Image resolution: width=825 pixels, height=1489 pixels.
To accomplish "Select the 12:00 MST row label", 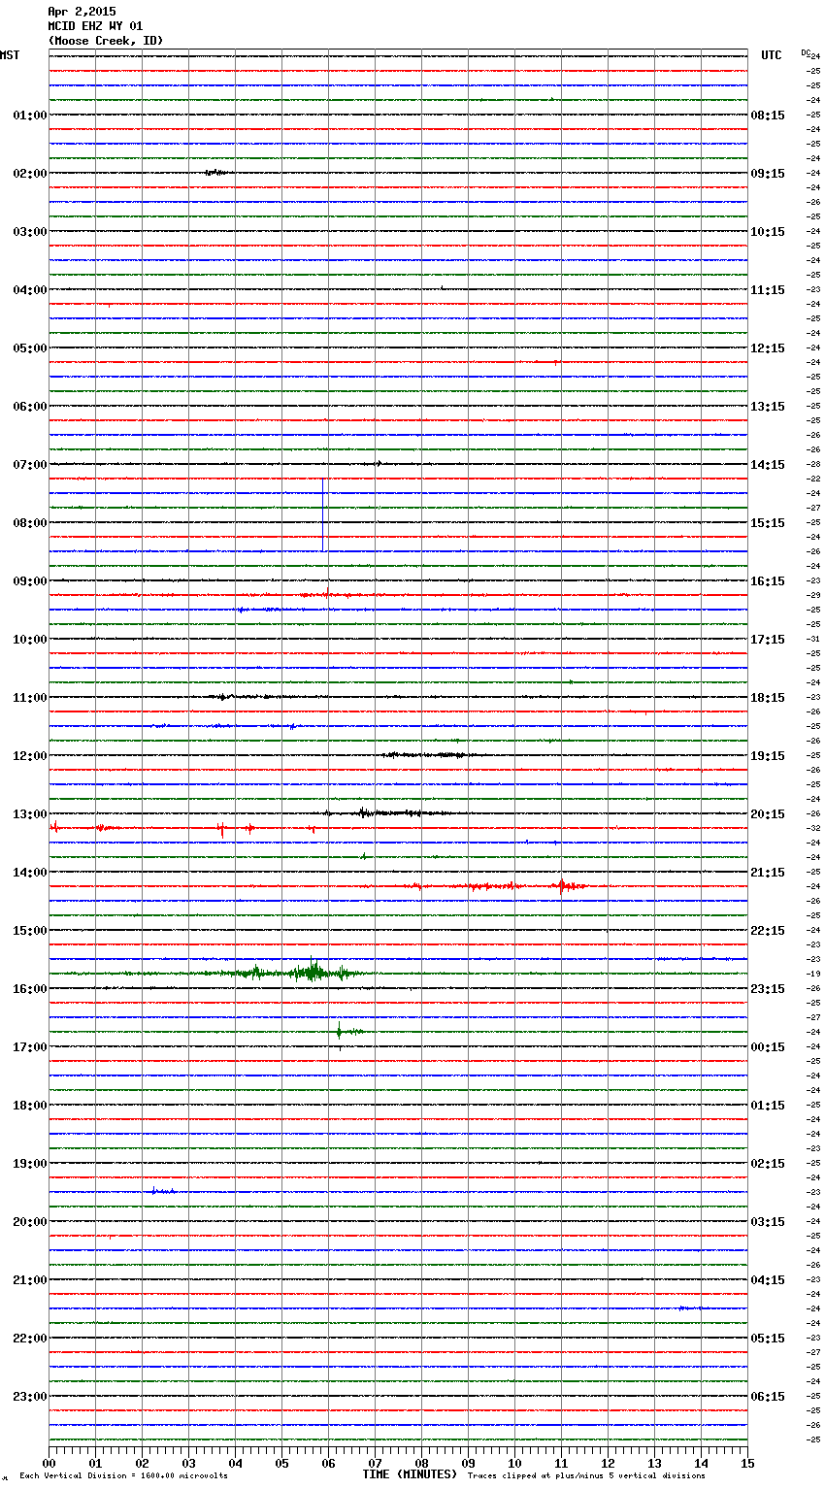I will click(30, 756).
